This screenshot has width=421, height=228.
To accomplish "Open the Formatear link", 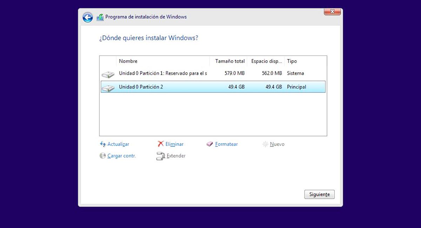I will [226, 144].
